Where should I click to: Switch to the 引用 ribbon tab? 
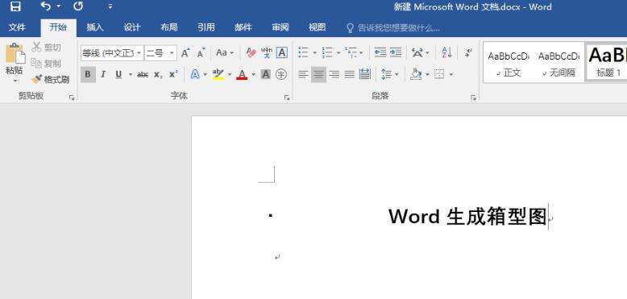click(206, 27)
